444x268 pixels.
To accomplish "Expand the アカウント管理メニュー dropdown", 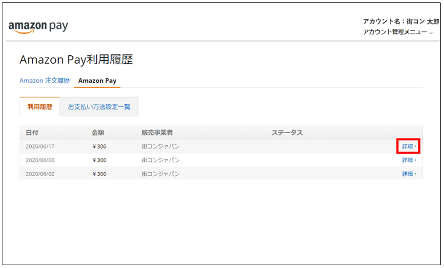I will 398,32.
